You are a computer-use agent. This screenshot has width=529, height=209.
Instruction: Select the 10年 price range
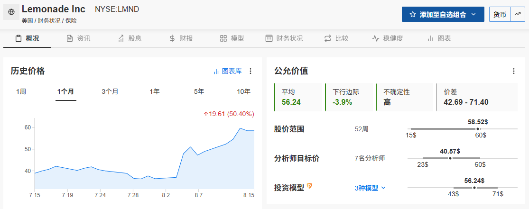(x=243, y=91)
